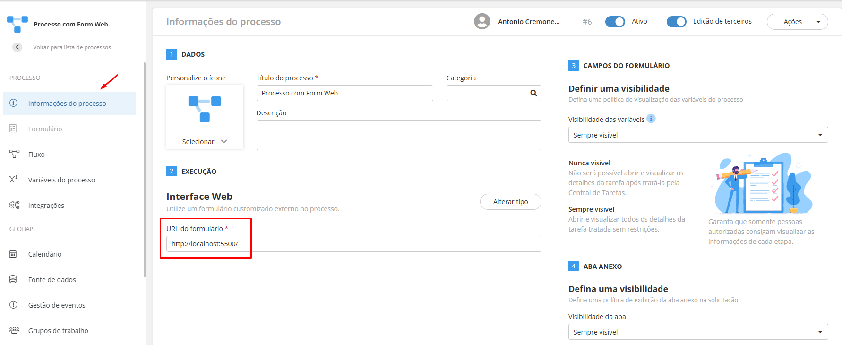Click Voltar para lista de processos link

72,47
